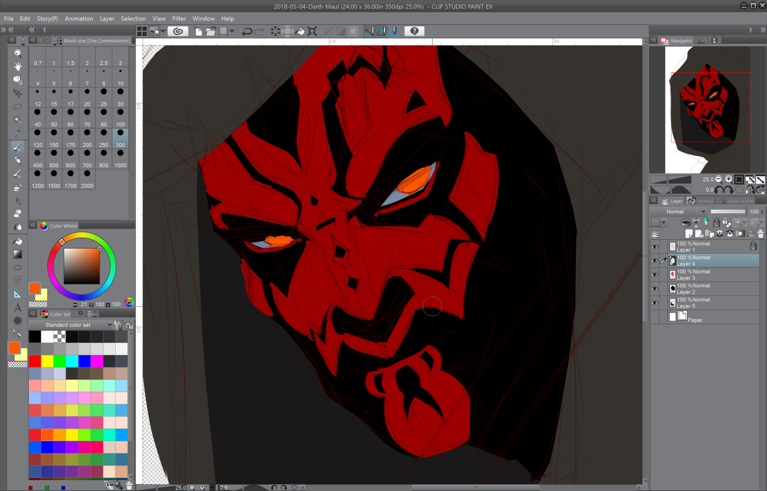Viewport: 767px width, 491px height.
Task: Select the Ruler tool
Action: point(18,294)
